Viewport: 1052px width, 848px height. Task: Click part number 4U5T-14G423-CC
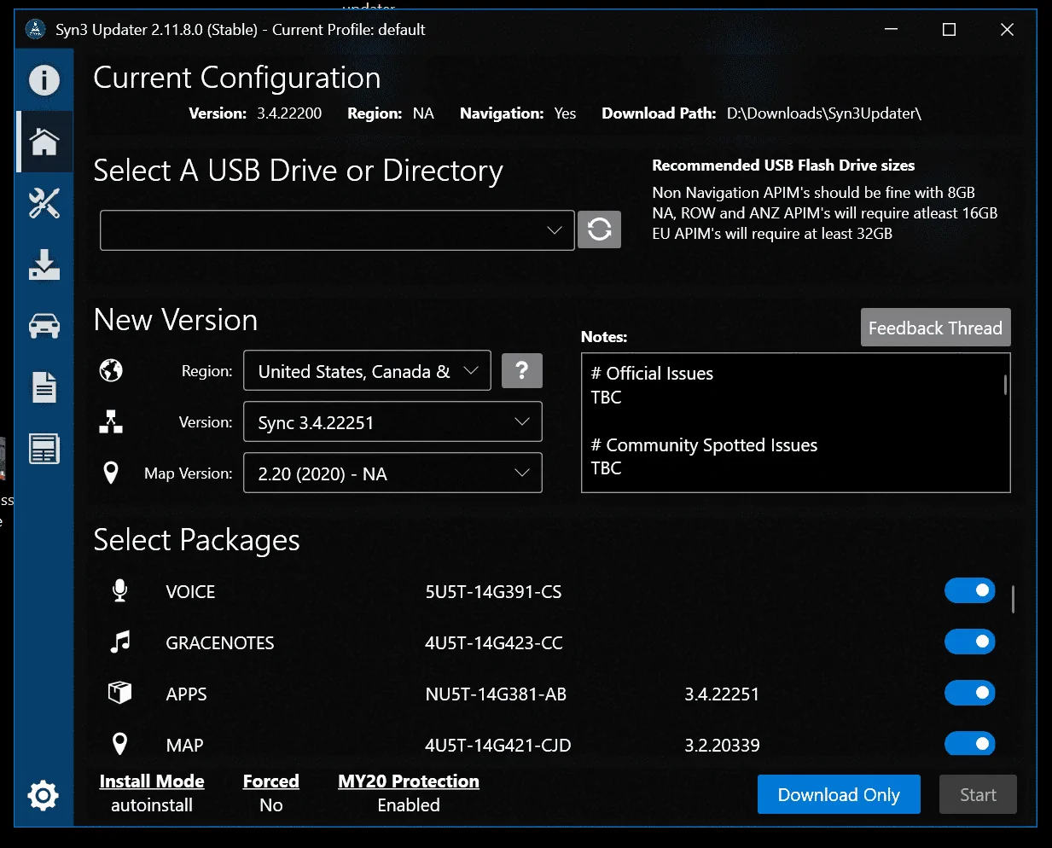point(494,643)
